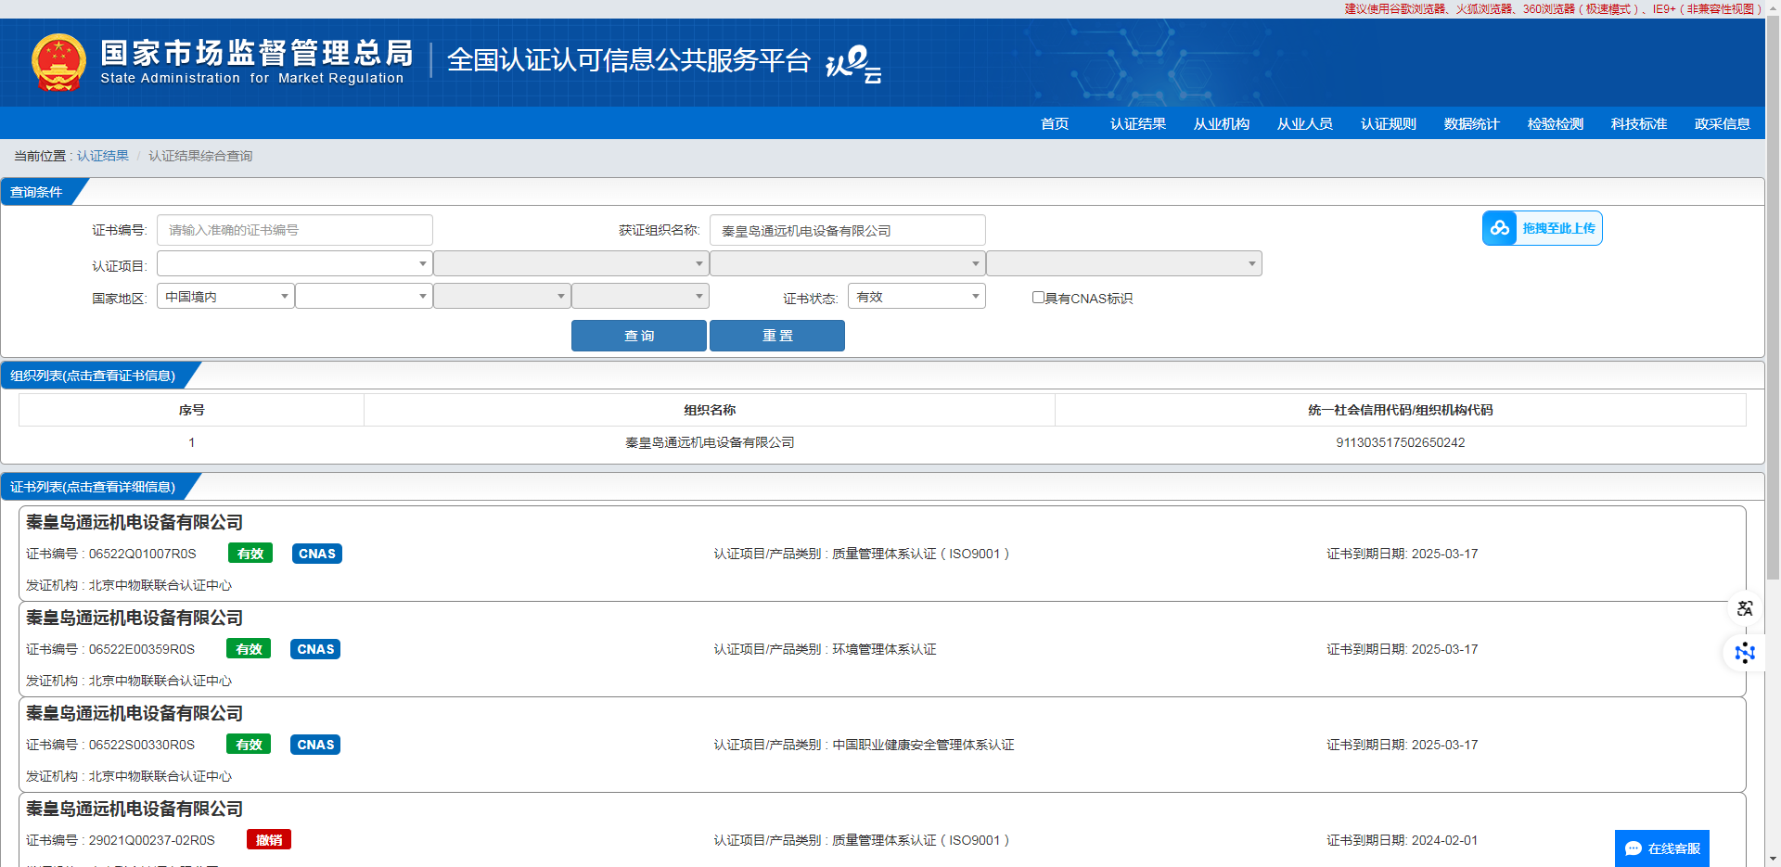Screen dimensions: 1781x867
Task: Click the cloud upload icon
Action: pos(1500,228)
